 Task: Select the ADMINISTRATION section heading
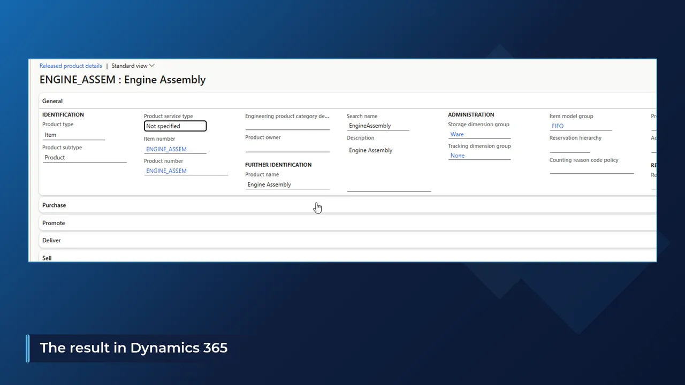(471, 114)
